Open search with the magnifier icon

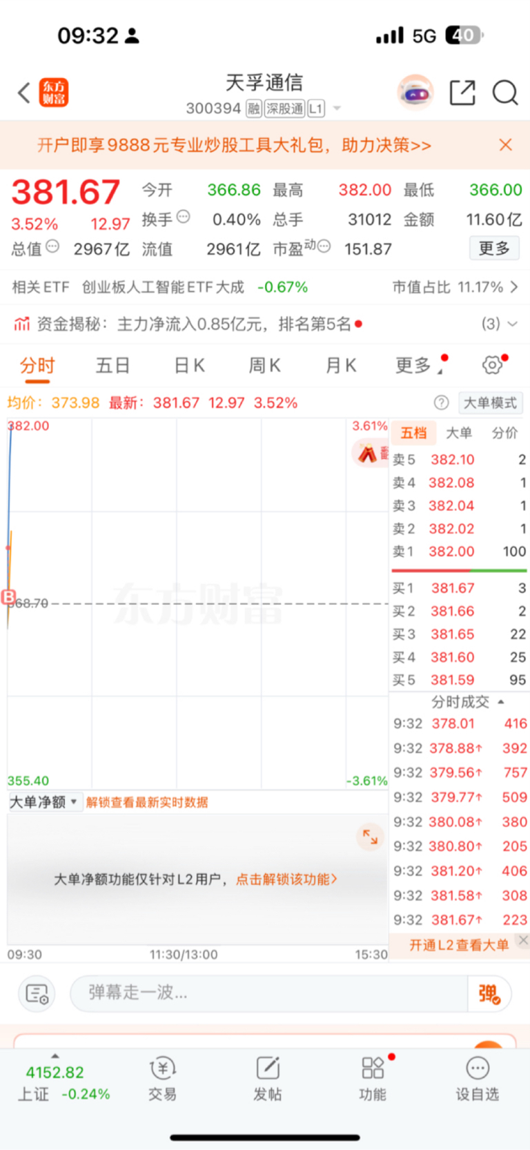pyautogui.click(x=505, y=92)
